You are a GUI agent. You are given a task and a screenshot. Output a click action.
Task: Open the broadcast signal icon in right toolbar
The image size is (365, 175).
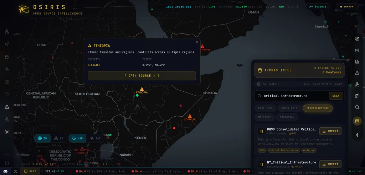click(357, 50)
